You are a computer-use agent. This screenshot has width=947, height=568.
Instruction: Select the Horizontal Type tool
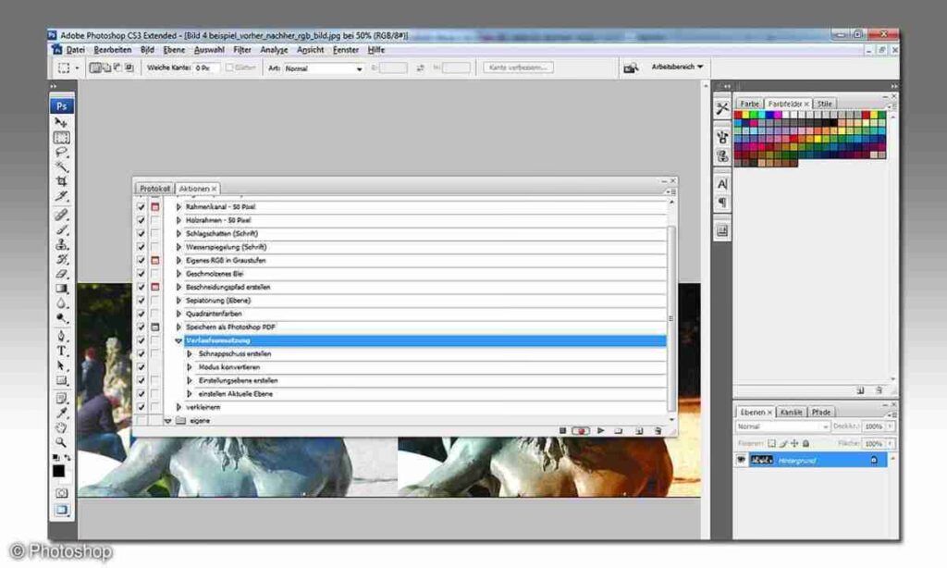(x=62, y=351)
